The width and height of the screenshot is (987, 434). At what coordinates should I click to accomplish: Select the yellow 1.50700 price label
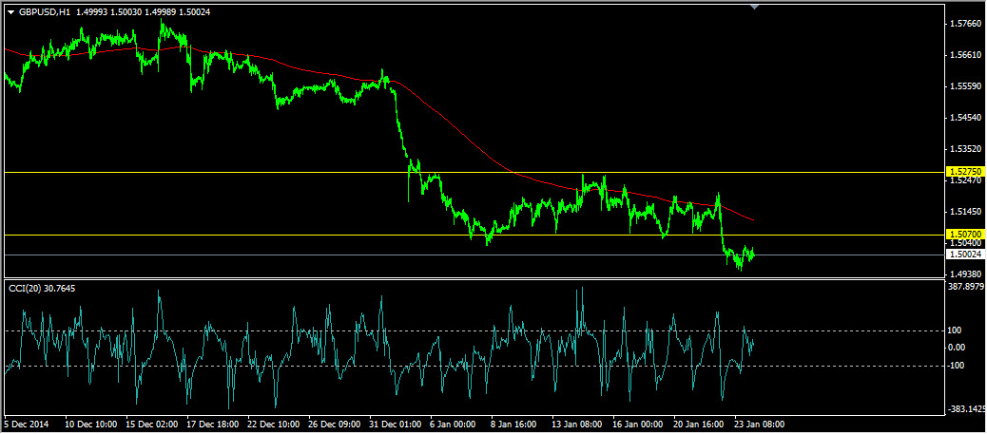coord(964,234)
